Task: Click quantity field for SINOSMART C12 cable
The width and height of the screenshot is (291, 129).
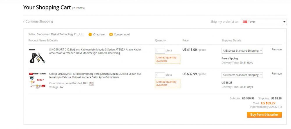Action: (160, 51)
